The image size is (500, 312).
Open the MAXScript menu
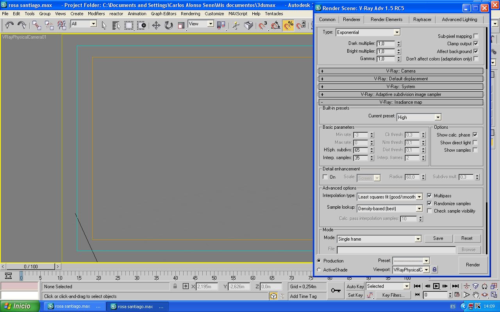coord(238,14)
